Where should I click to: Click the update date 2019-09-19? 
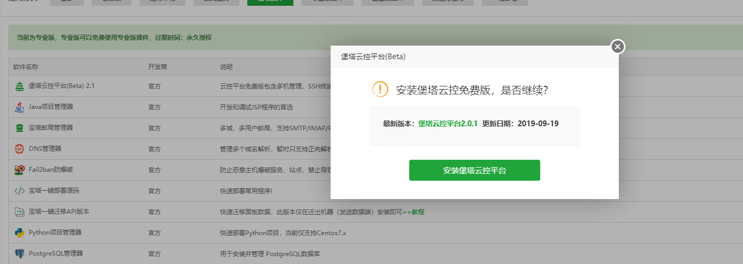(538, 124)
